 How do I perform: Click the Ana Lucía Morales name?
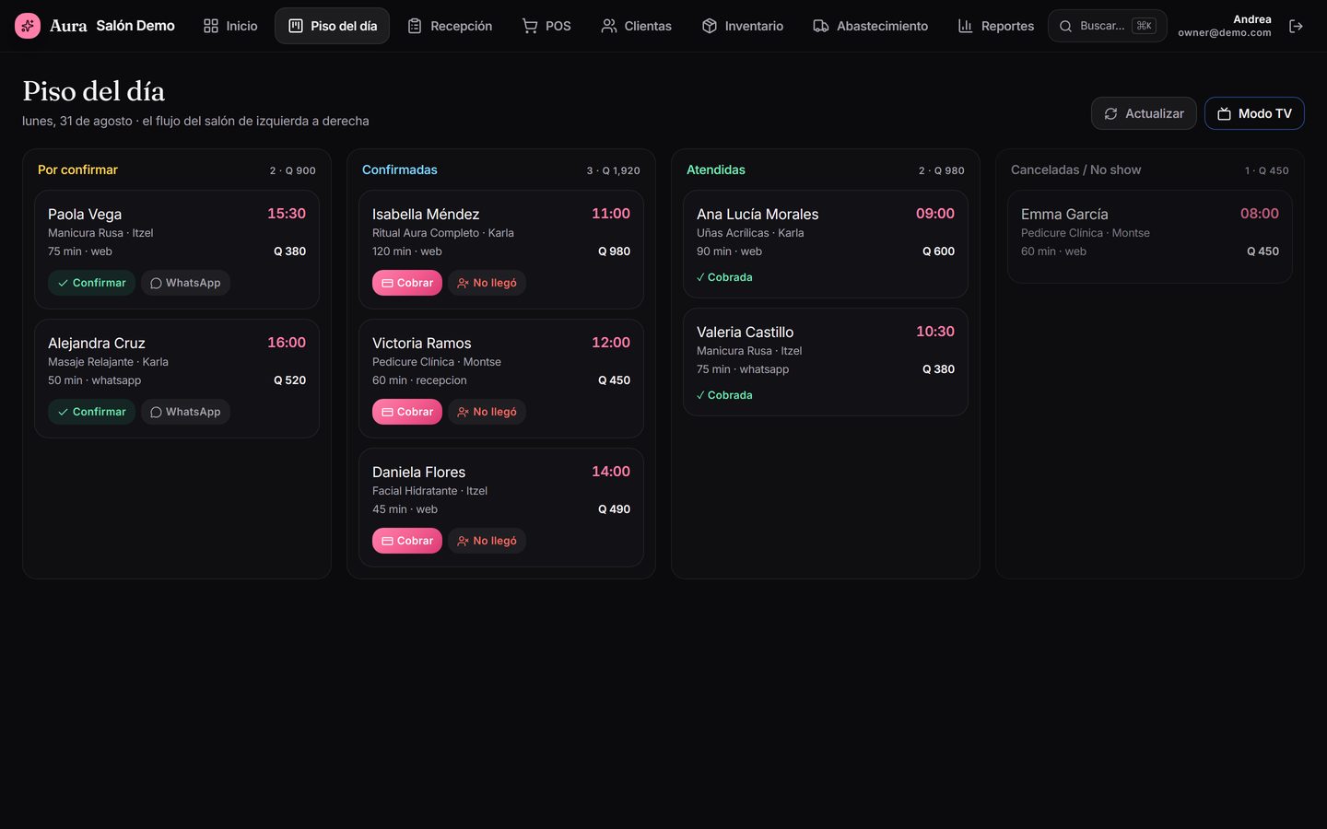point(757,214)
